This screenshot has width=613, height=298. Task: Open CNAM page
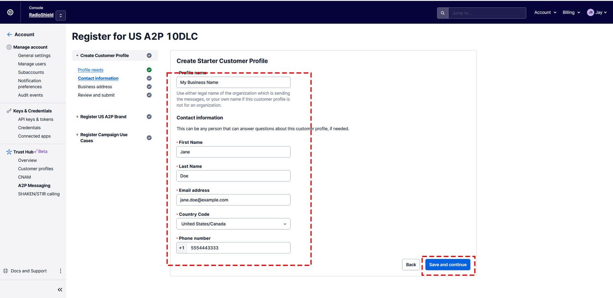coord(25,177)
